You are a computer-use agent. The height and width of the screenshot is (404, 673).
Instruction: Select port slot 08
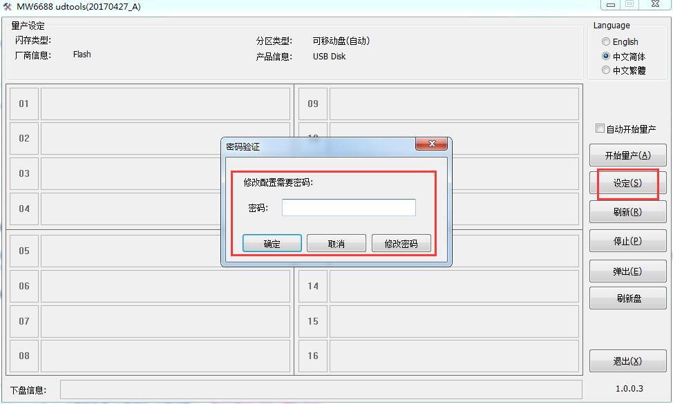click(x=24, y=356)
